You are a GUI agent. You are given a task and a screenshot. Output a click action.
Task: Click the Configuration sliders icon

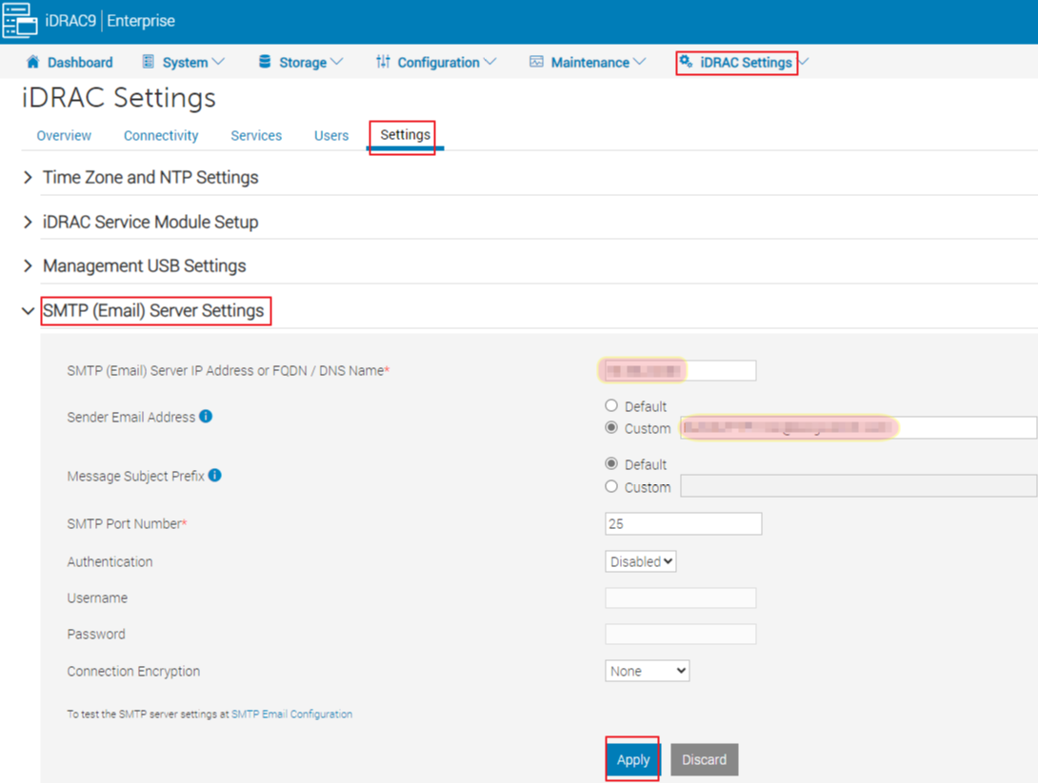pos(383,62)
